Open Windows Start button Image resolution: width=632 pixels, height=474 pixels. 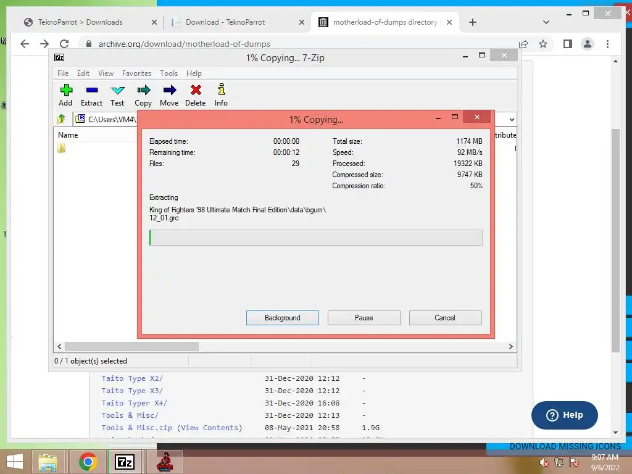pos(15,462)
